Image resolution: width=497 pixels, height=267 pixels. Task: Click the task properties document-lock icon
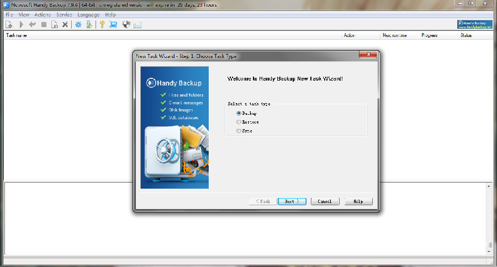[55, 25]
